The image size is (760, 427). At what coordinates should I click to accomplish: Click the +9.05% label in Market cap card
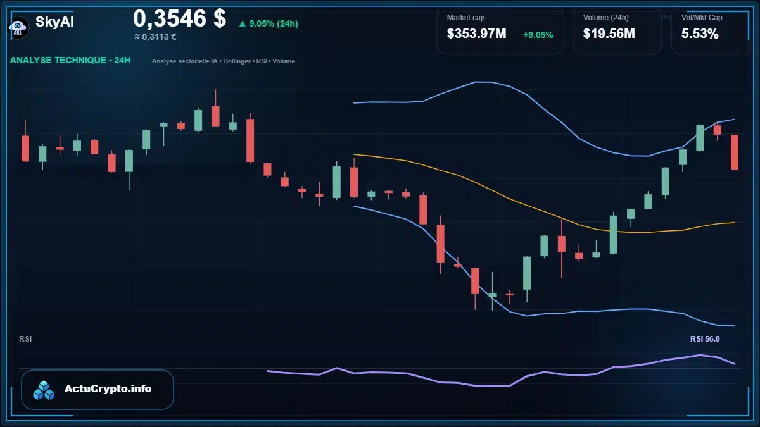538,35
